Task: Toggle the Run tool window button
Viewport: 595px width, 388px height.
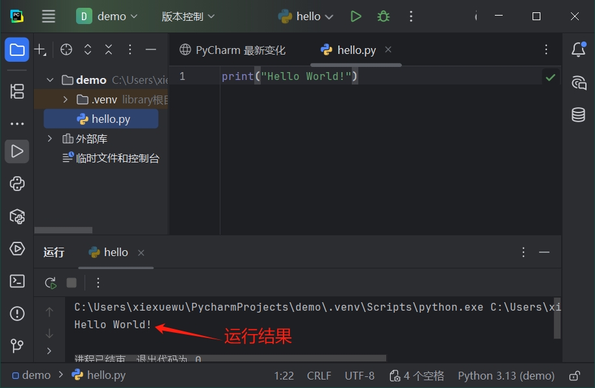Action: pos(17,151)
